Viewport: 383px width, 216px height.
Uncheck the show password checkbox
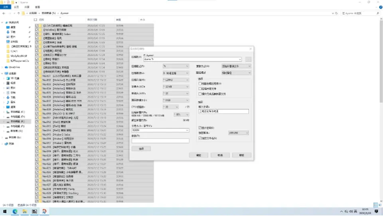pos(200,128)
